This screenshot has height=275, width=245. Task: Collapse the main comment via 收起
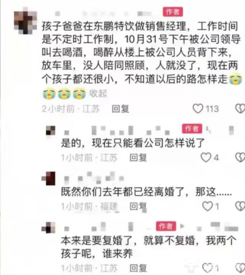tap(98, 93)
